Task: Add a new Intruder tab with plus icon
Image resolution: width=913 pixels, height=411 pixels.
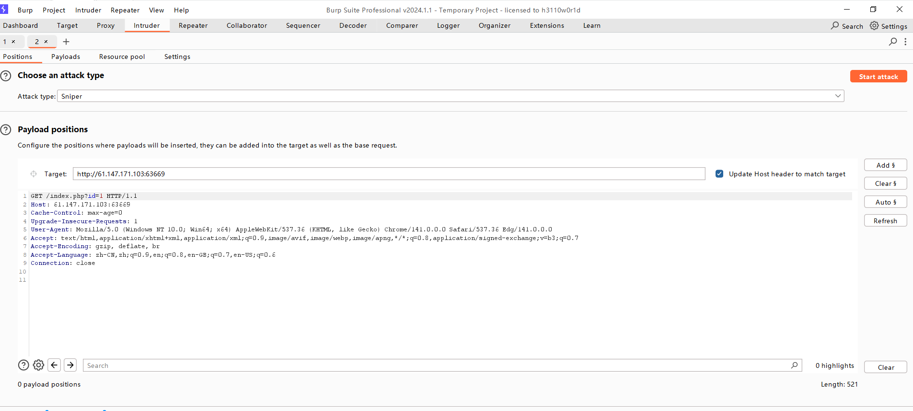Action: [x=66, y=42]
